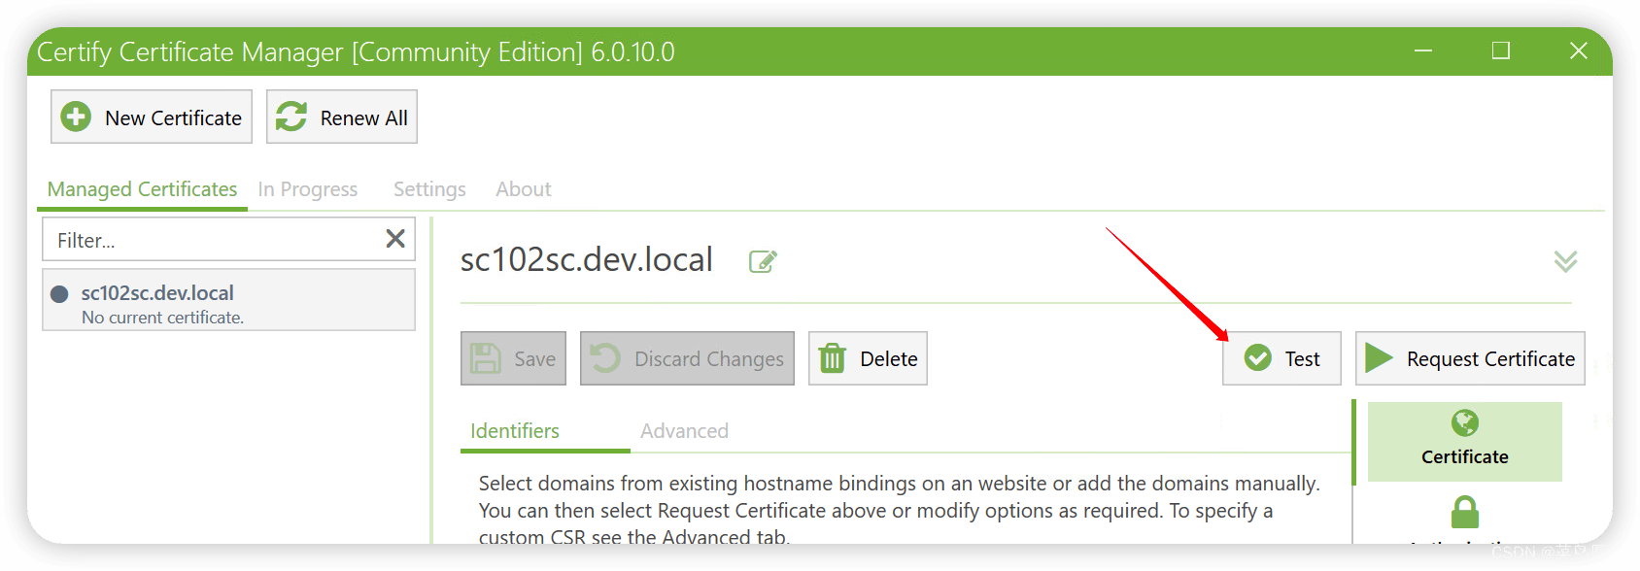Viewport: 1640px width, 571px height.
Task: Delete the managed certificate
Action: click(x=868, y=358)
